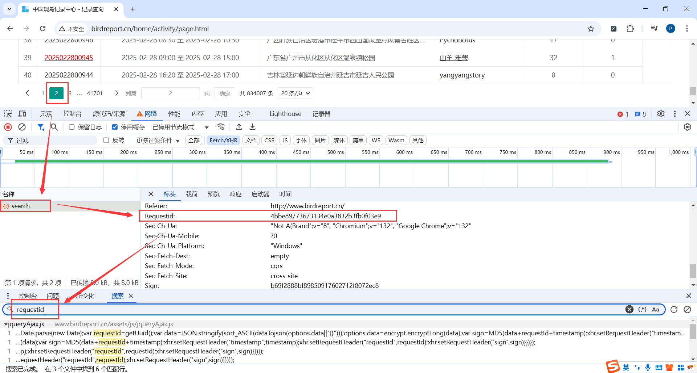Uncheck the Disable cache checkbox
This screenshot has height=373, width=697.
pyautogui.click(x=115, y=127)
